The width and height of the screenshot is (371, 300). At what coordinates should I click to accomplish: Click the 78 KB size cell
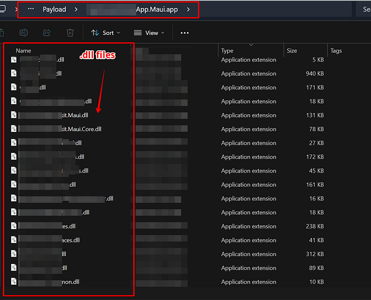tap(316, 129)
